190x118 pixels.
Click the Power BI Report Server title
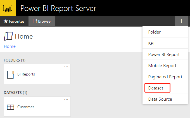click(x=58, y=8)
